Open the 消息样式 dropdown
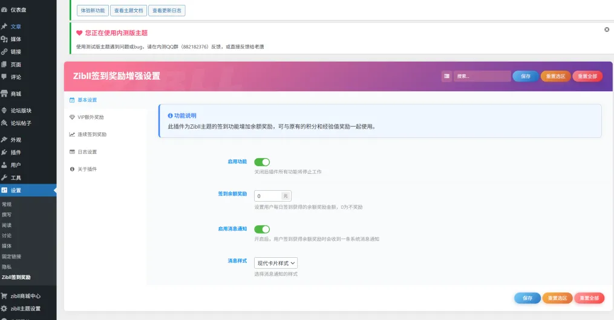Image resolution: width=614 pixels, height=320 pixels. pyautogui.click(x=276, y=263)
